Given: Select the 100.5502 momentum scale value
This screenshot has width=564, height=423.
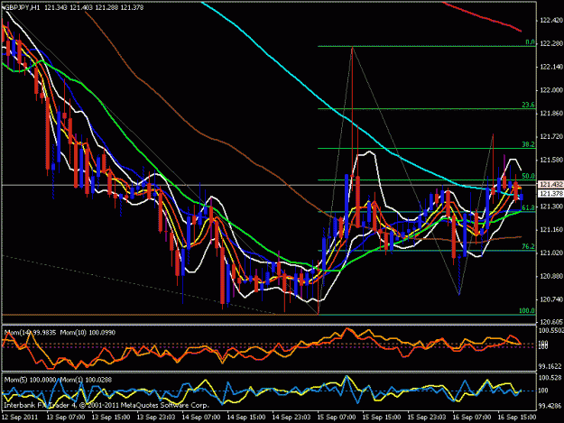Looking at the screenshot, I should [x=551, y=330].
